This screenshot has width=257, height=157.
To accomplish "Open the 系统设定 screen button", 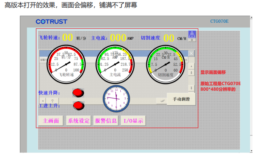I will [78, 121].
